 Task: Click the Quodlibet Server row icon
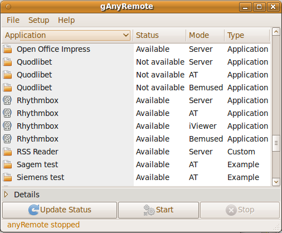[x=7, y=62]
